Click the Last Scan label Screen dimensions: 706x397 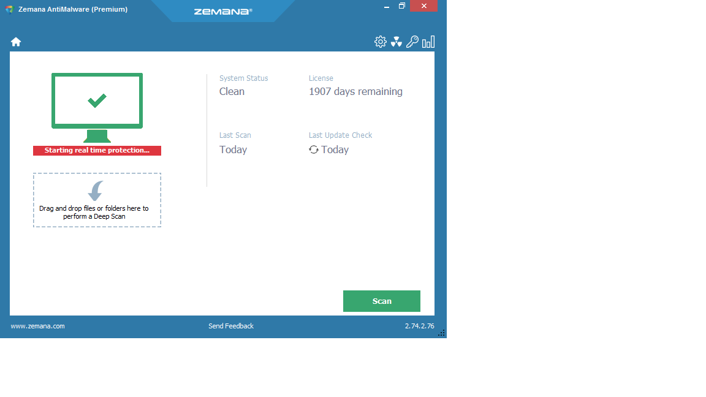pos(235,135)
